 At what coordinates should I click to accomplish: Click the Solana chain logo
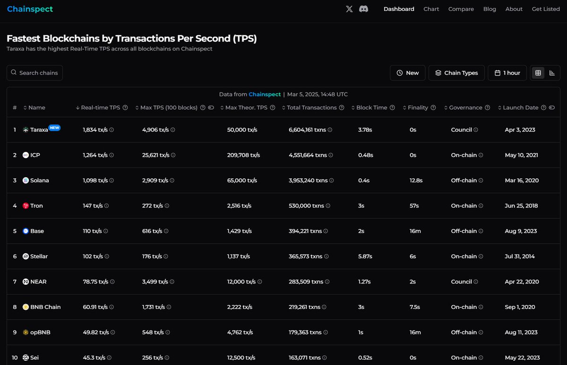click(26, 180)
